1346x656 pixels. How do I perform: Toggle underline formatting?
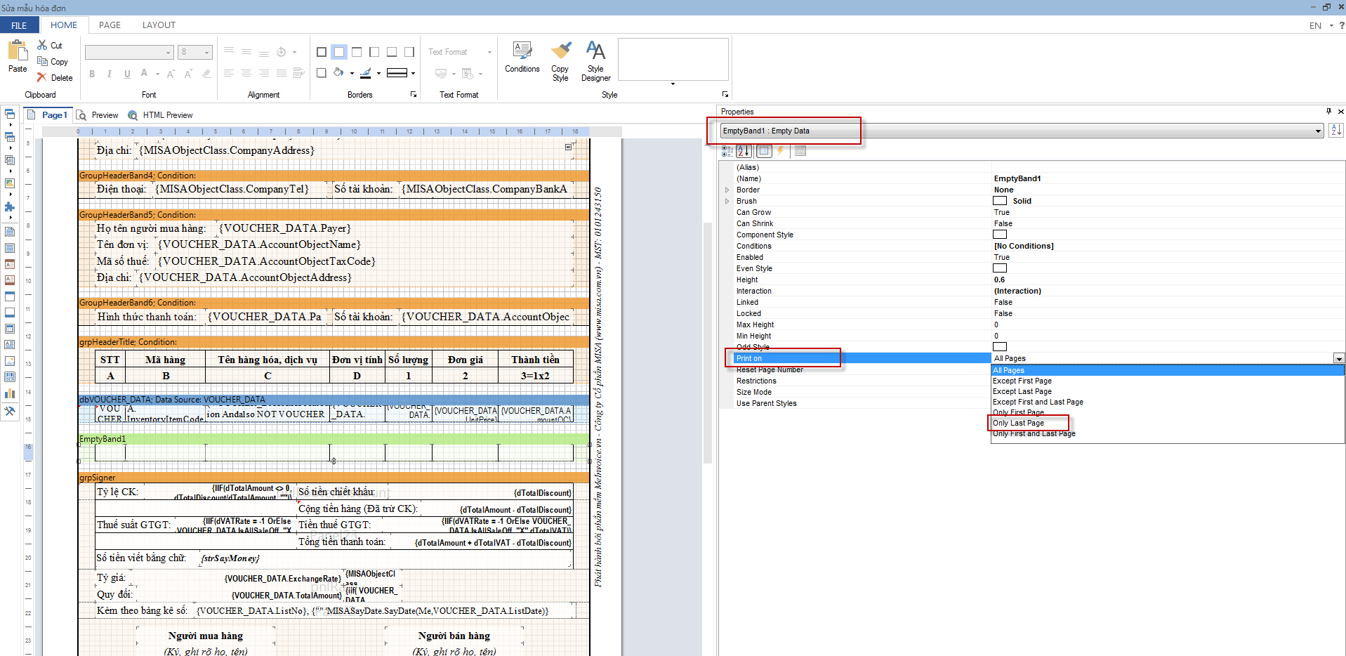[x=127, y=74]
